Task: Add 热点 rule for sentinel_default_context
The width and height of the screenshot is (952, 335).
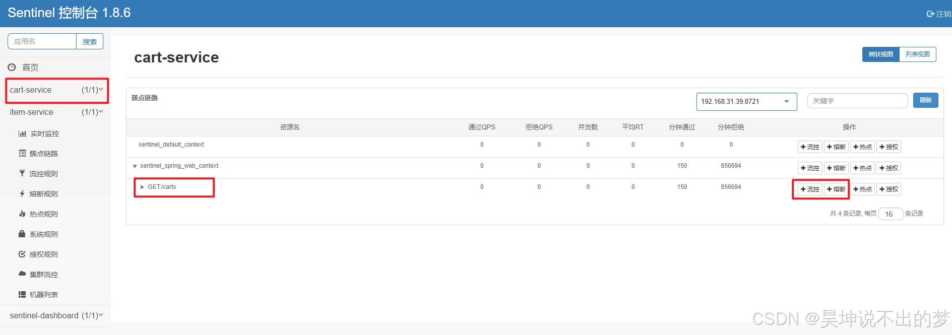Action: pyautogui.click(x=862, y=147)
